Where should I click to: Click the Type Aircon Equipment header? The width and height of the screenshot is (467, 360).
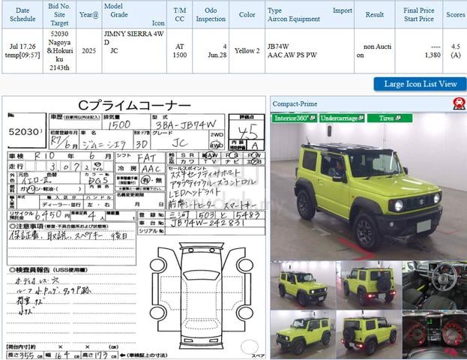pos(310,14)
